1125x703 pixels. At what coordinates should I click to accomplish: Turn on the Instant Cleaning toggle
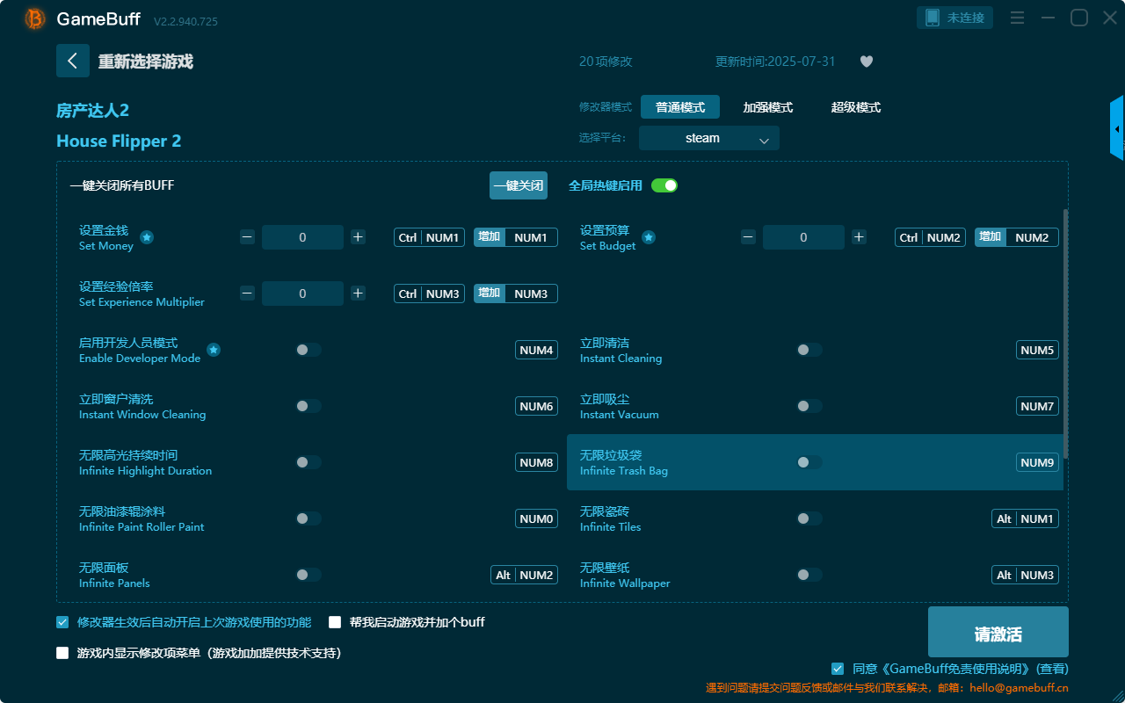(809, 350)
